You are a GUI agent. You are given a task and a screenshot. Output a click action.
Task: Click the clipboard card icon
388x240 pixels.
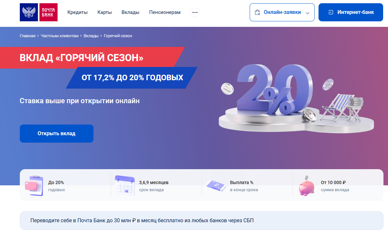pos(34,186)
